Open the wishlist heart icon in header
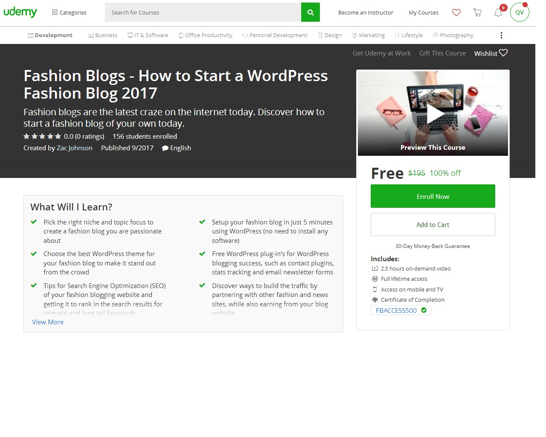The image size is (546, 437). [456, 12]
